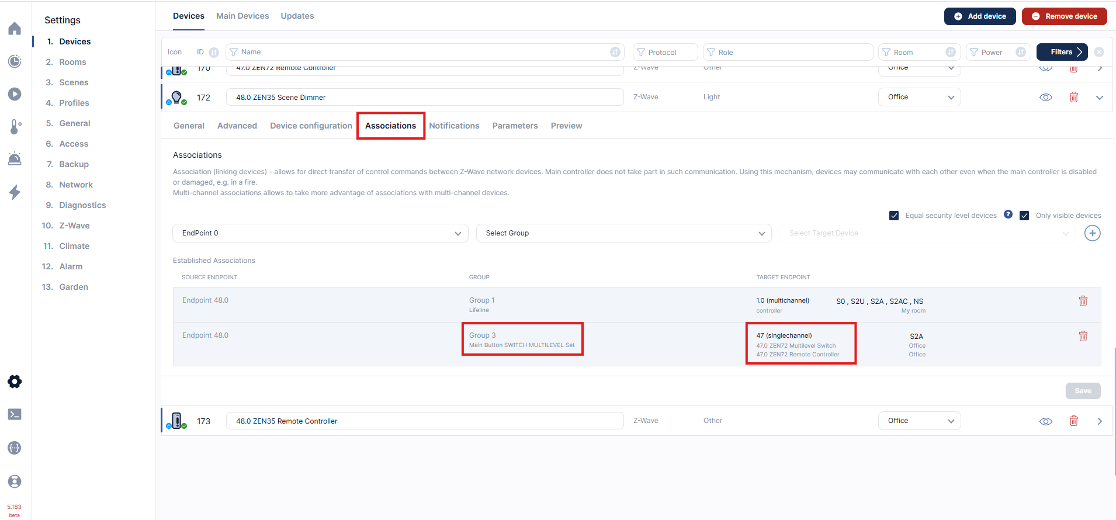This screenshot has height=520, width=1116.
Task: Edit the 48.0 ZEN35 Remote Controller name field
Action: click(425, 421)
